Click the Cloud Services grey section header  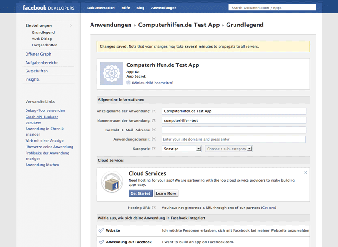pos(203,160)
